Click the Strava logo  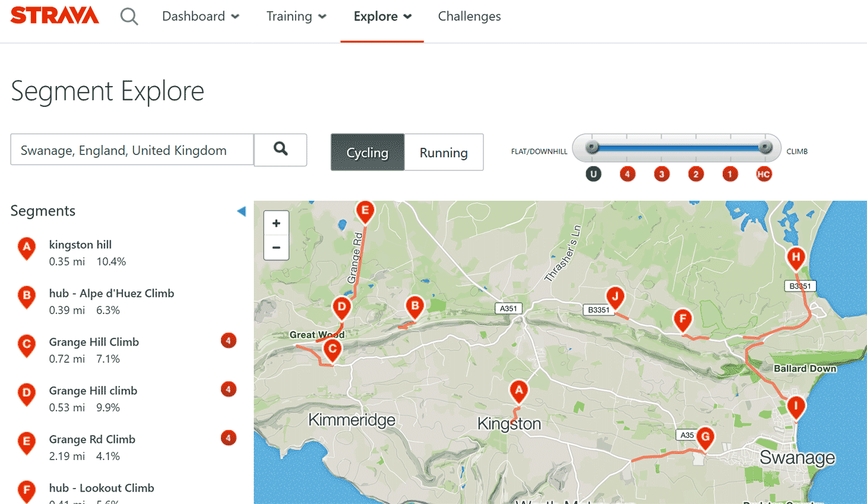coord(55,16)
